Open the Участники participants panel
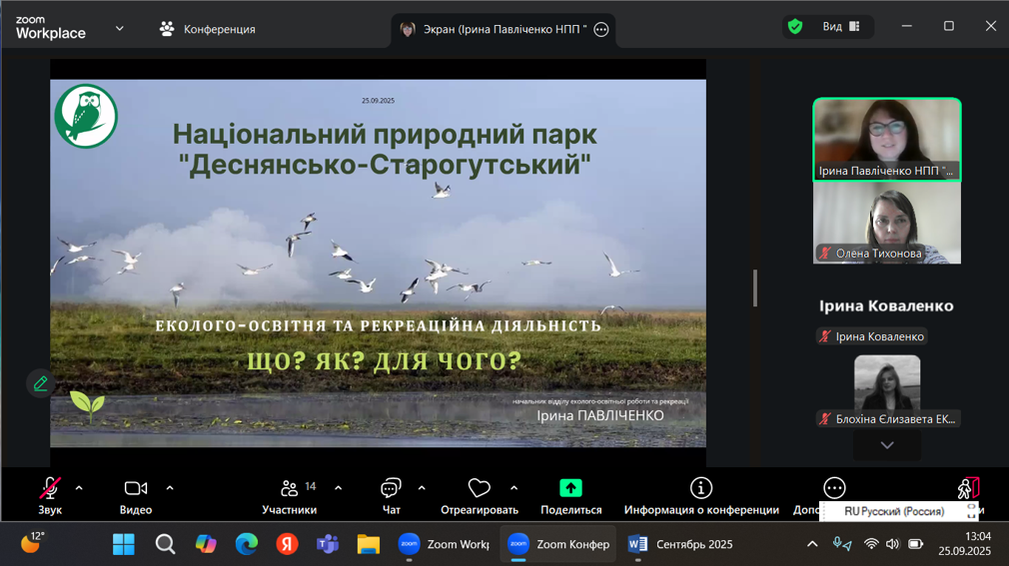The width and height of the screenshot is (1009, 566). pos(290,494)
